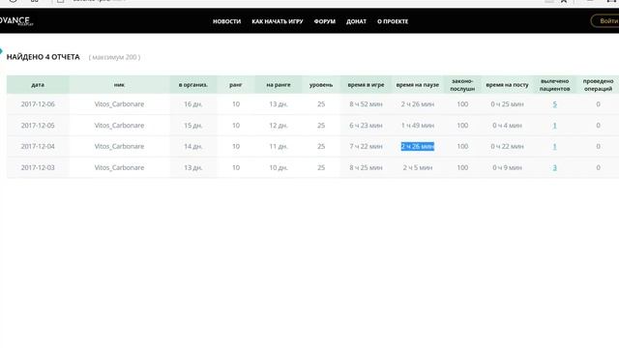
Task: Select the date cell 2017-12-04
Action: coord(38,146)
